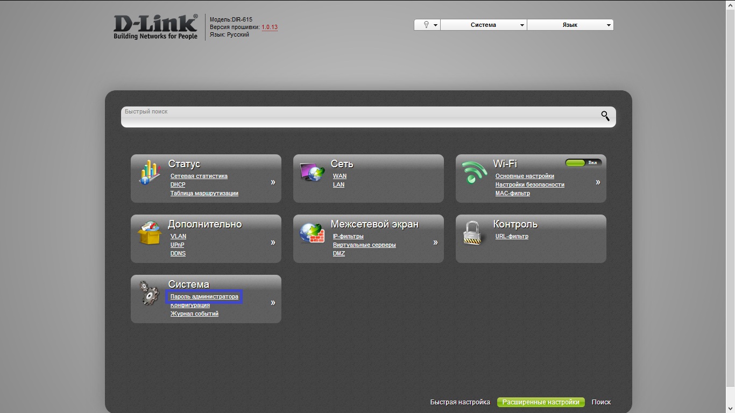This screenshot has width=735, height=413.
Task: Click the Status bar chart icon
Action: point(150,172)
